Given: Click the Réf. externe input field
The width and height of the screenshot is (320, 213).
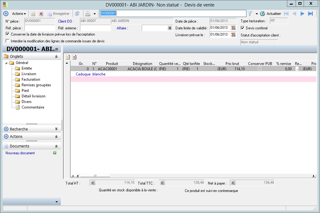Looking at the screenshot, I should (x=95, y=28).
